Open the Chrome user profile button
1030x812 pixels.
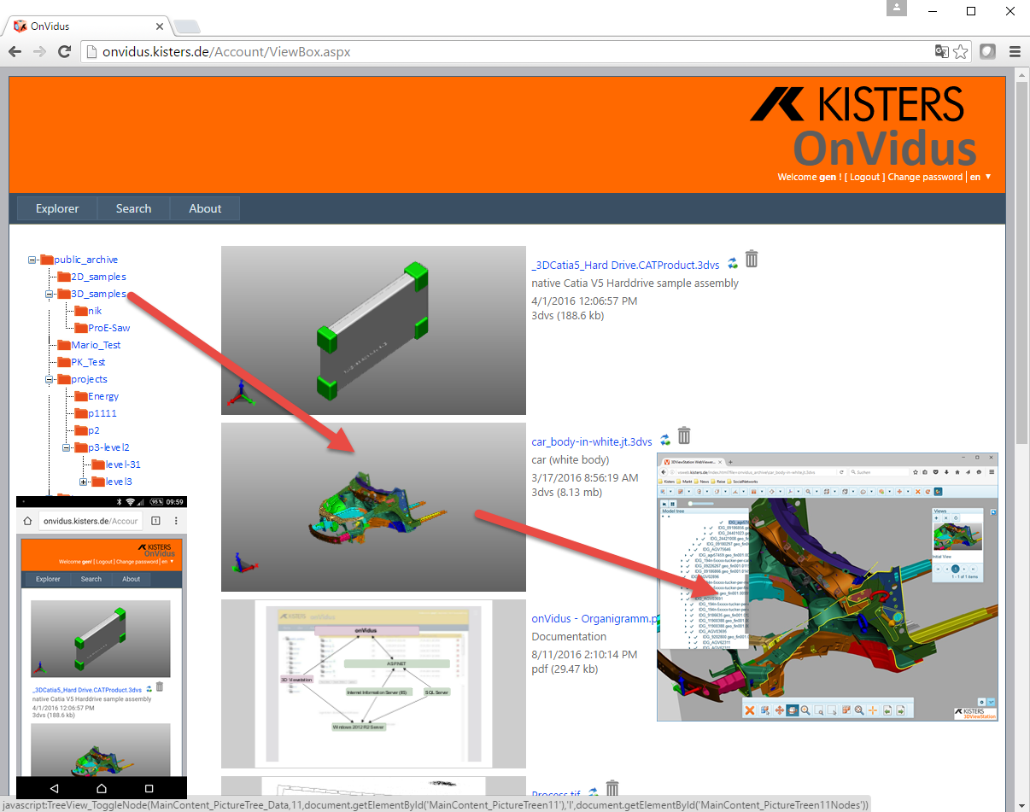pyautogui.click(x=897, y=8)
